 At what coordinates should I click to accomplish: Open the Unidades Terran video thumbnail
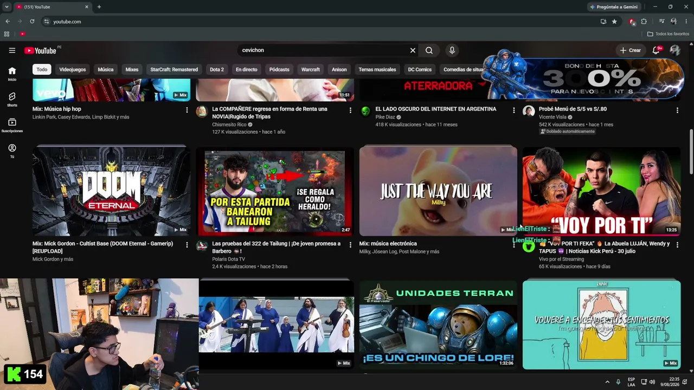pyautogui.click(x=438, y=325)
